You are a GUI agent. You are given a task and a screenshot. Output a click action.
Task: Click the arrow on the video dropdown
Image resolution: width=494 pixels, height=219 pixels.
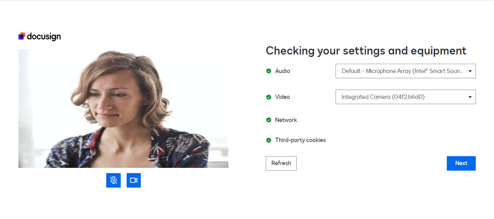[470, 97]
